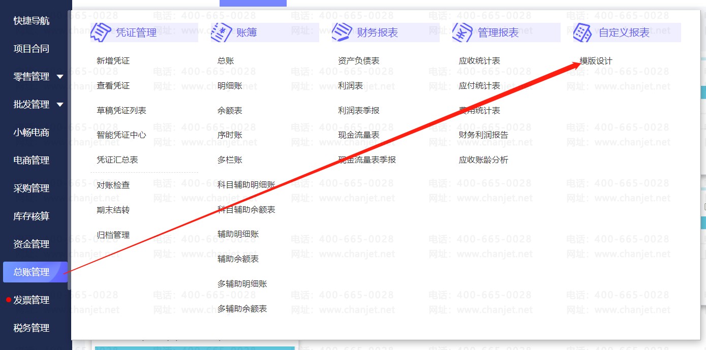Open 草稿凭证列表
This screenshot has width=706, height=350.
click(x=121, y=111)
